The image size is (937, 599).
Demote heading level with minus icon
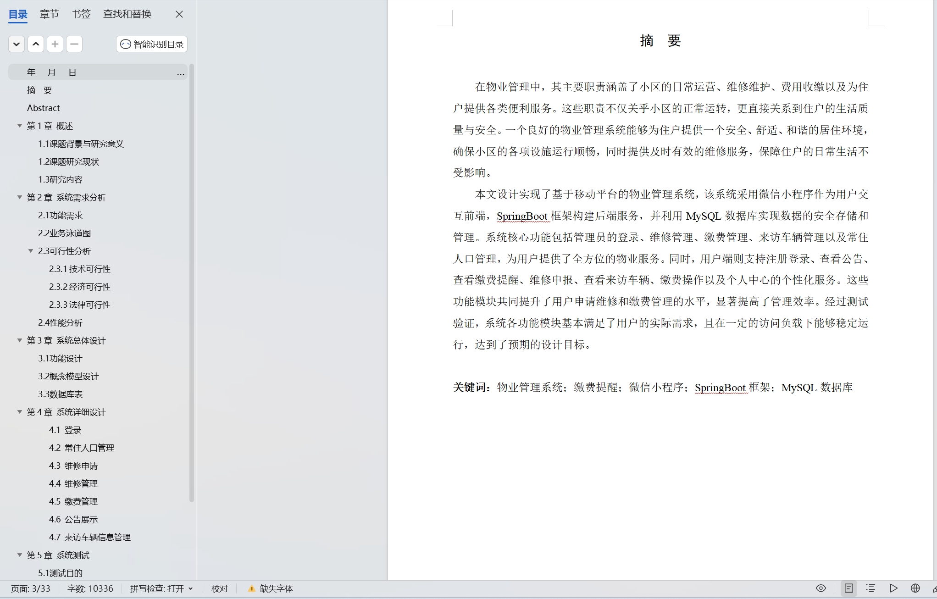[x=74, y=44]
